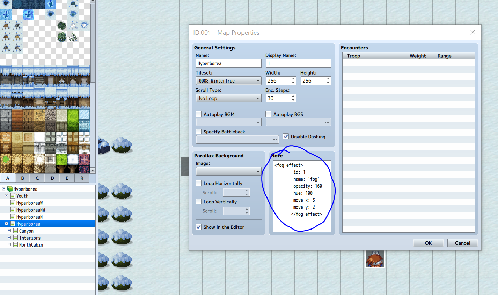Click the Youth map icon in tree
The width and height of the screenshot is (498, 295).
[x=13, y=196]
